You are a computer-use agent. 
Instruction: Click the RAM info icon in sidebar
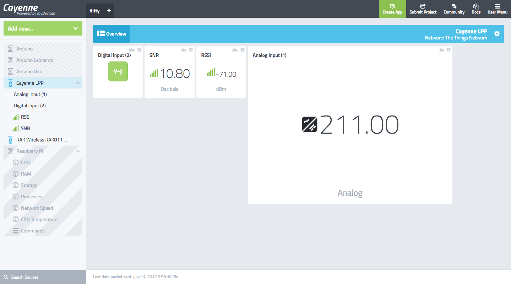pos(15,174)
